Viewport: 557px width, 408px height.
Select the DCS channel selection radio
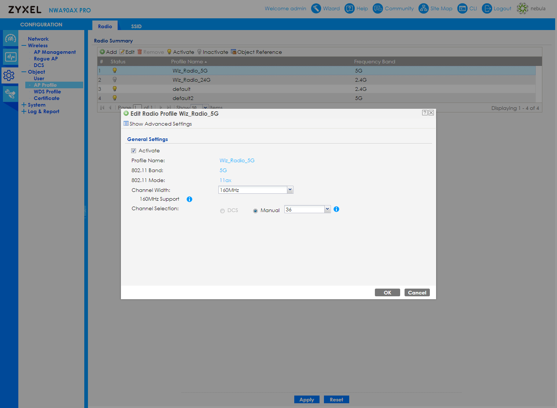pos(222,211)
